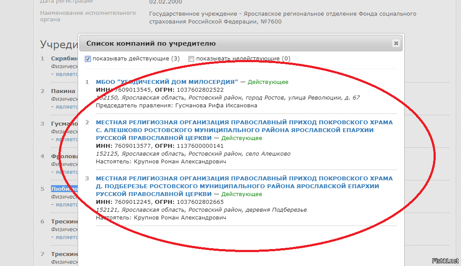The height and width of the screenshot is (266, 461).
Task: Open the д. Подберезье parish organization link
Action: (x=244, y=186)
